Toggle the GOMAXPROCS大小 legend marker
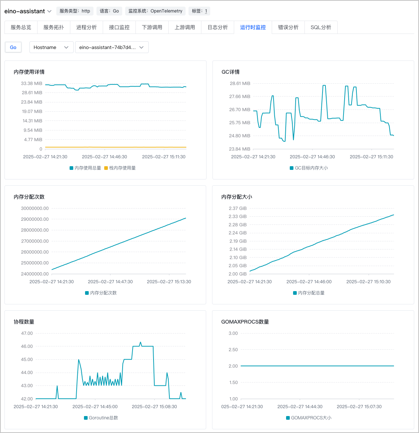The width and height of the screenshot is (419, 433). tap(288, 418)
